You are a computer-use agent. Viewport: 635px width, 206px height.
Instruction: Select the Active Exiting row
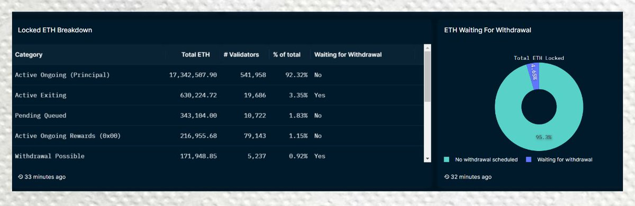click(217, 95)
